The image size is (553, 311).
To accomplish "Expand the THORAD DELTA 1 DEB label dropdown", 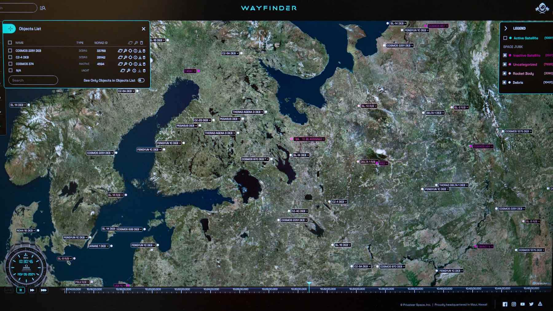I will (467, 185).
